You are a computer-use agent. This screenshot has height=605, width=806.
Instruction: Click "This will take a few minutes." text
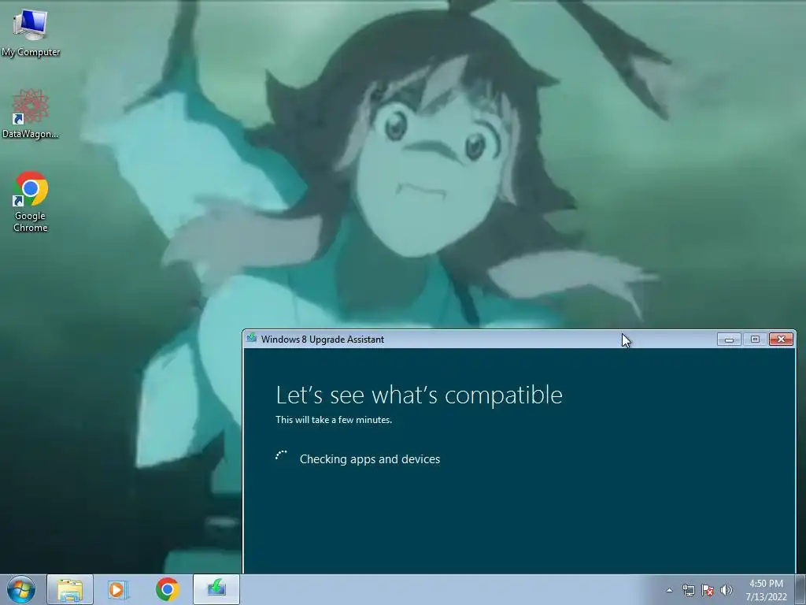[334, 420]
